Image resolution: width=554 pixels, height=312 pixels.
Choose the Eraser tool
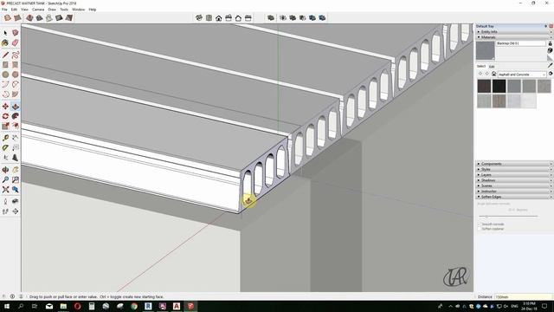click(x=16, y=43)
